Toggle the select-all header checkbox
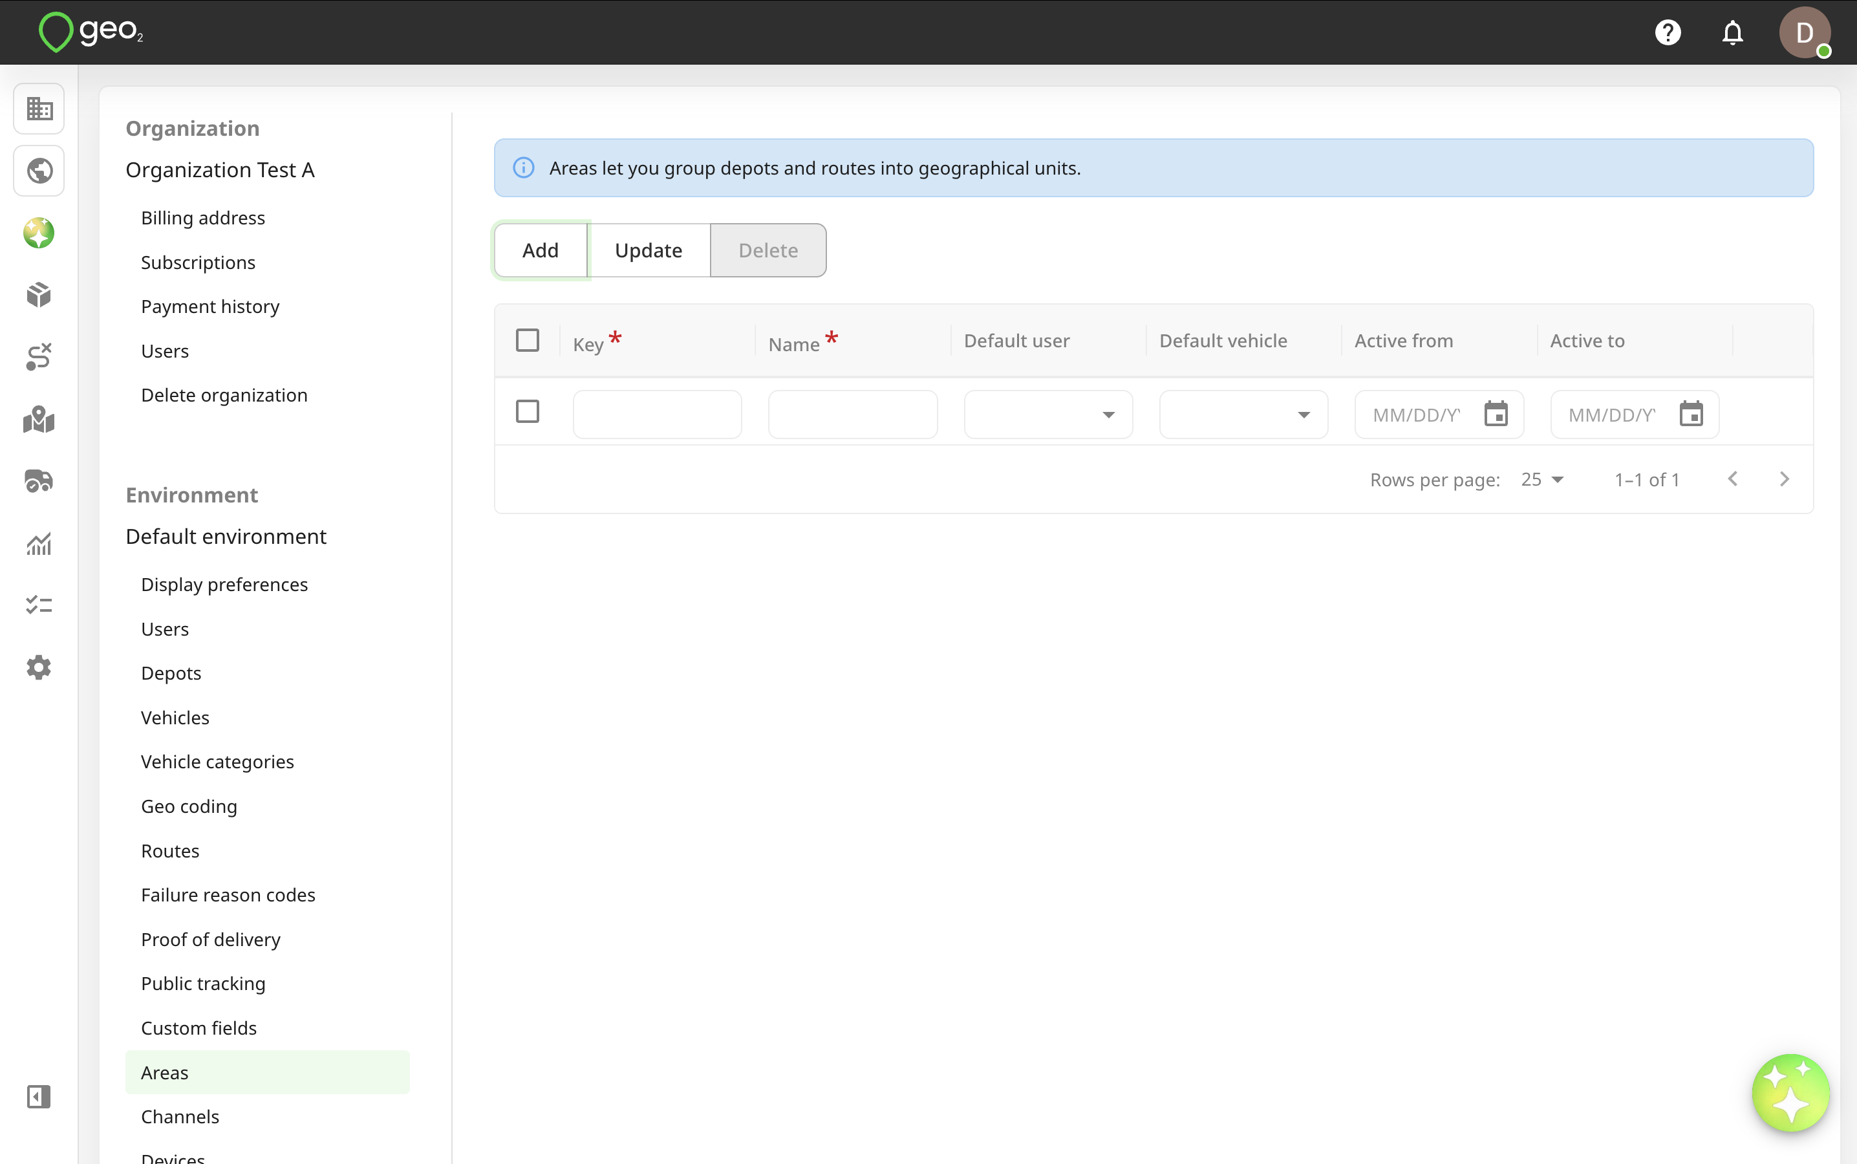The image size is (1857, 1164). (x=527, y=340)
